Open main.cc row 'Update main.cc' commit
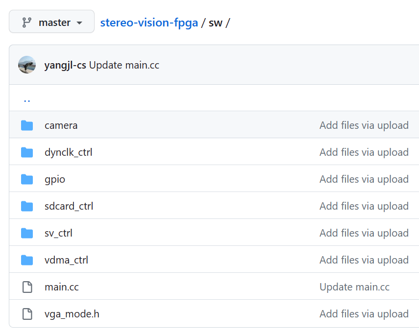The height and width of the screenshot is (336, 419). [x=355, y=287]
